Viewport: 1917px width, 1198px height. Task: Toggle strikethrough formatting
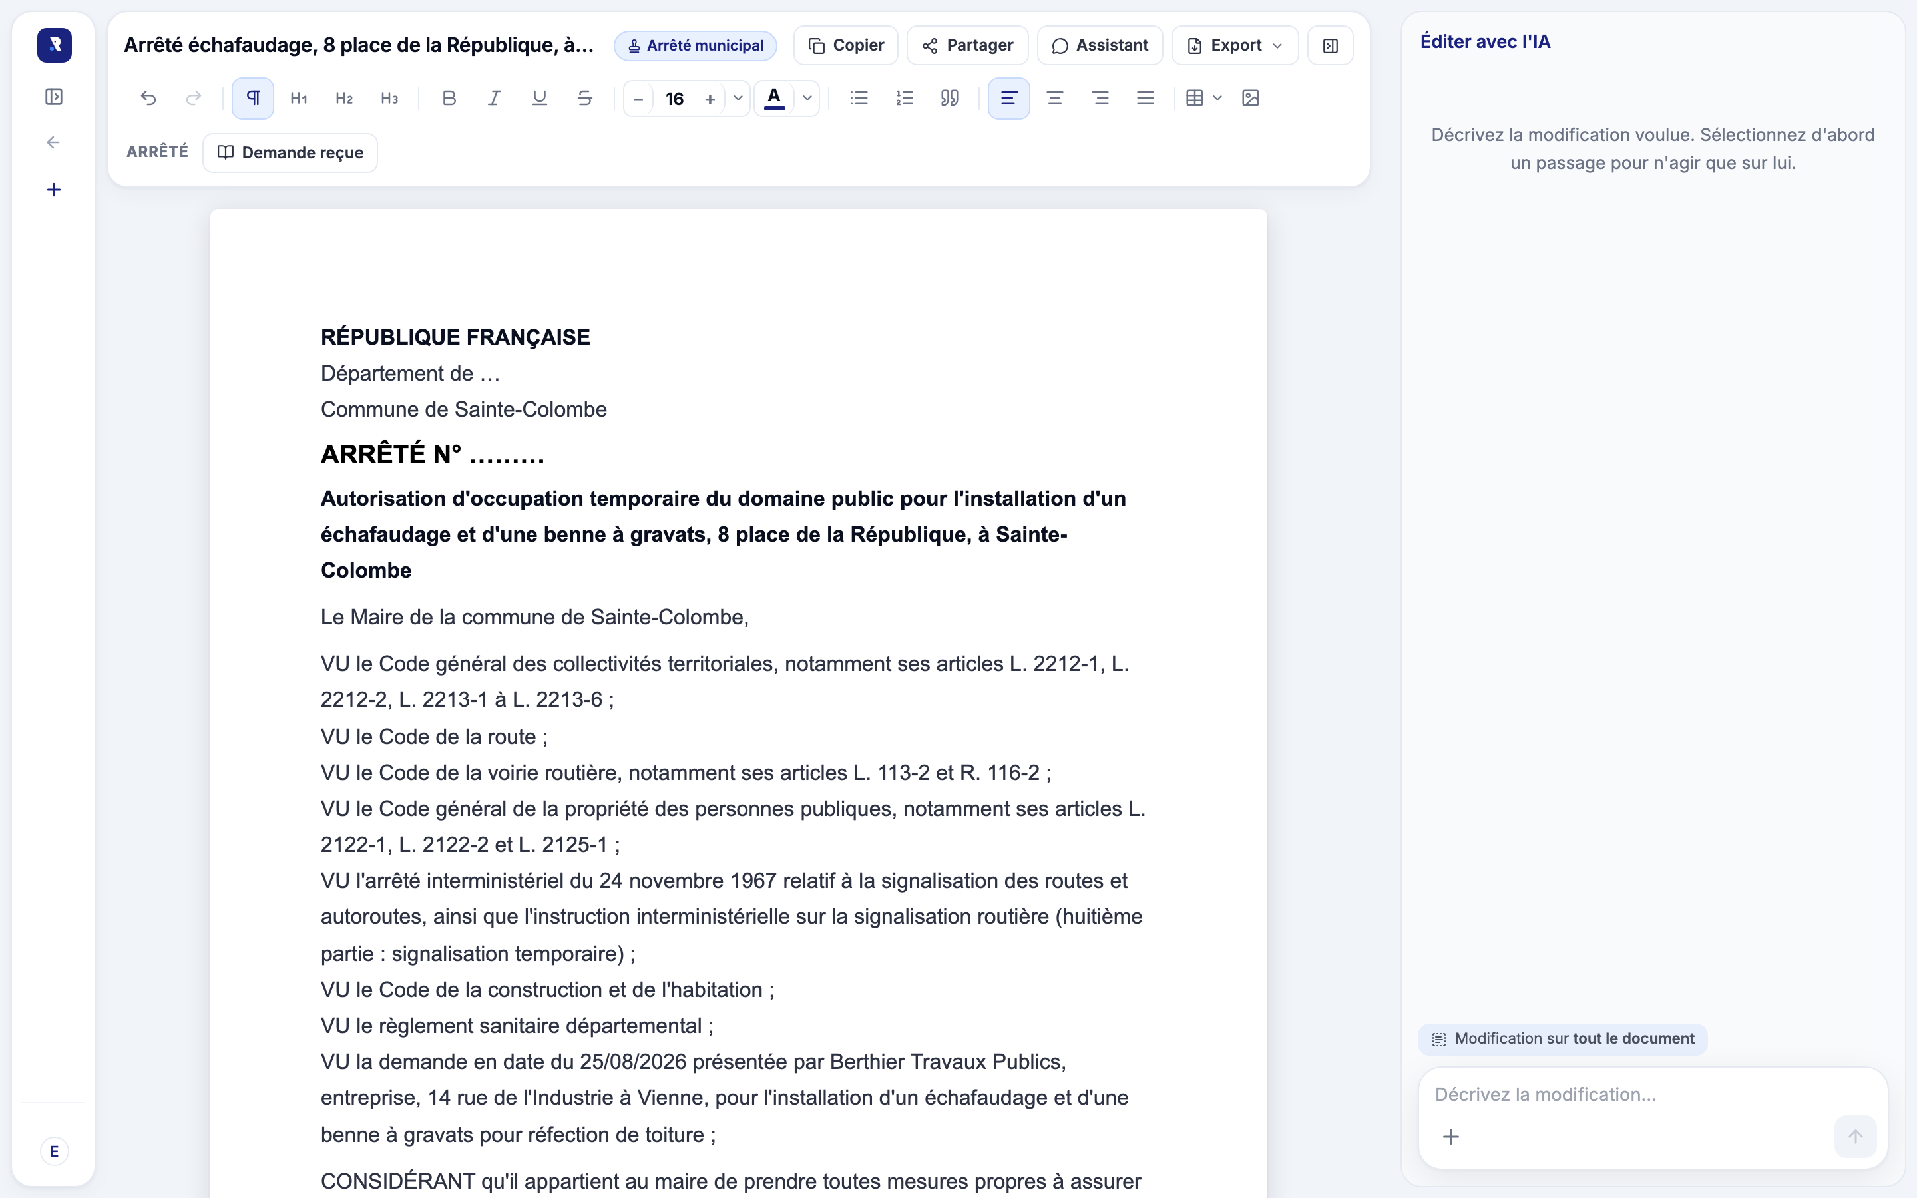584,99
